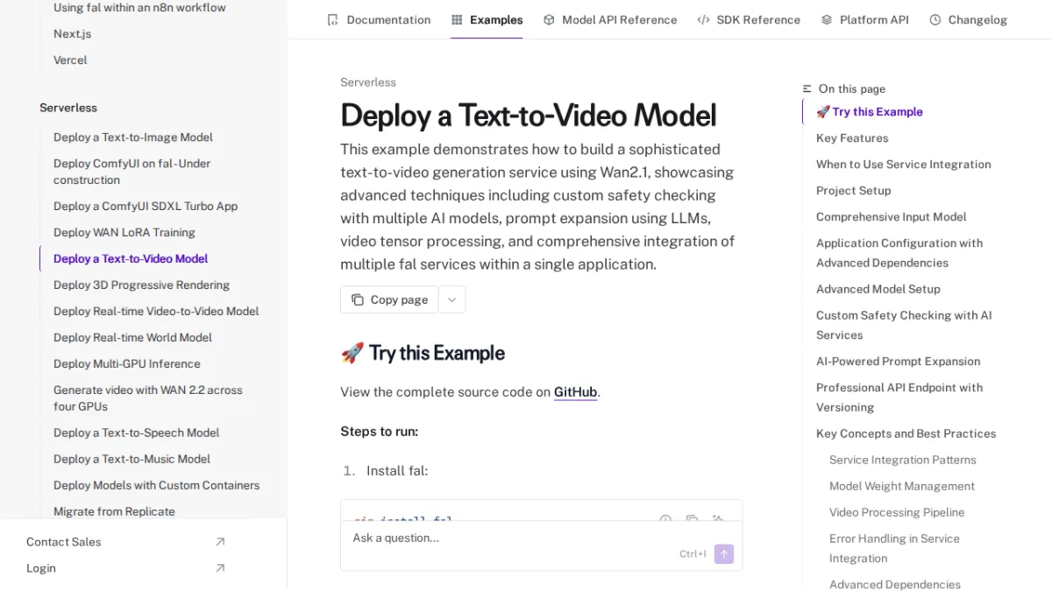Open Deploy a Text-to-Image Model in sidebar
1052x591 pixels.
[133, 137]
